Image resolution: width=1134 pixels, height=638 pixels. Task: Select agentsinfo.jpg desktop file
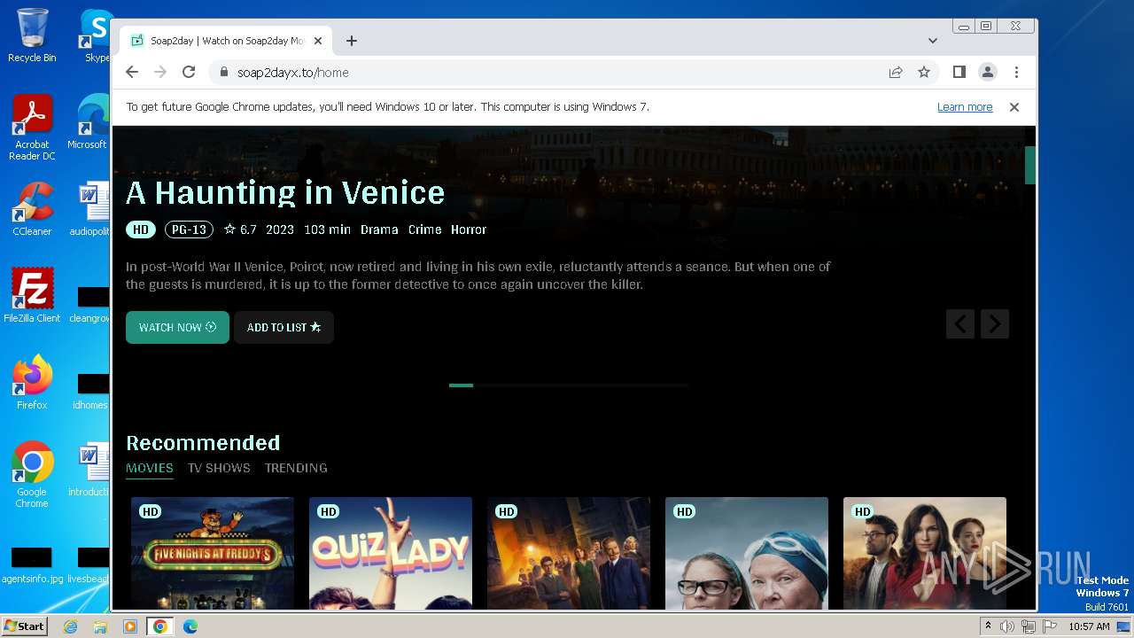[x=32, y=566]
